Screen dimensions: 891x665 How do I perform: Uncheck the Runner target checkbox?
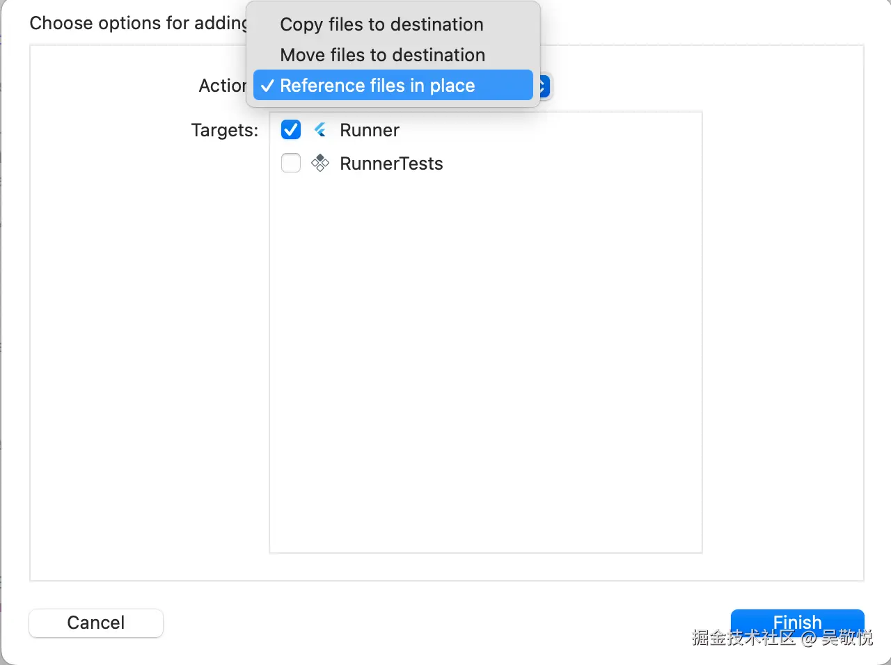[x=291, y=130]
